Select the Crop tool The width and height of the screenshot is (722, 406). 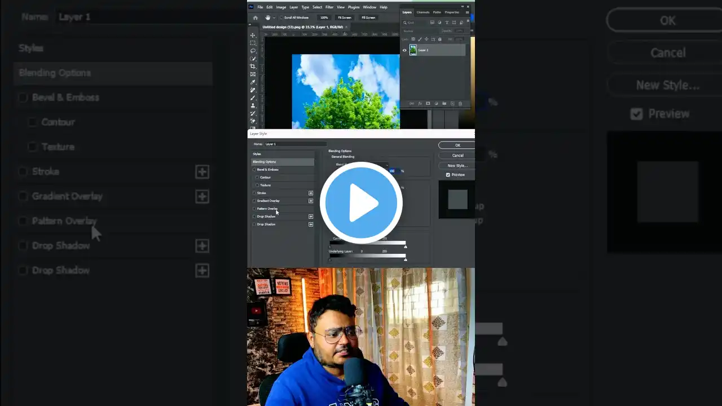pos(253,67)
